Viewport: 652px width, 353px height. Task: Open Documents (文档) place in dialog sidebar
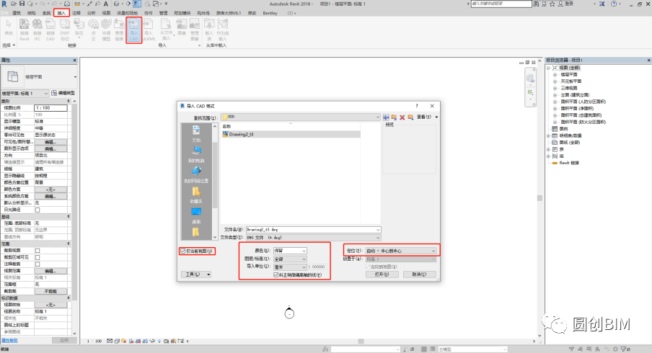(x=196, y=134)
